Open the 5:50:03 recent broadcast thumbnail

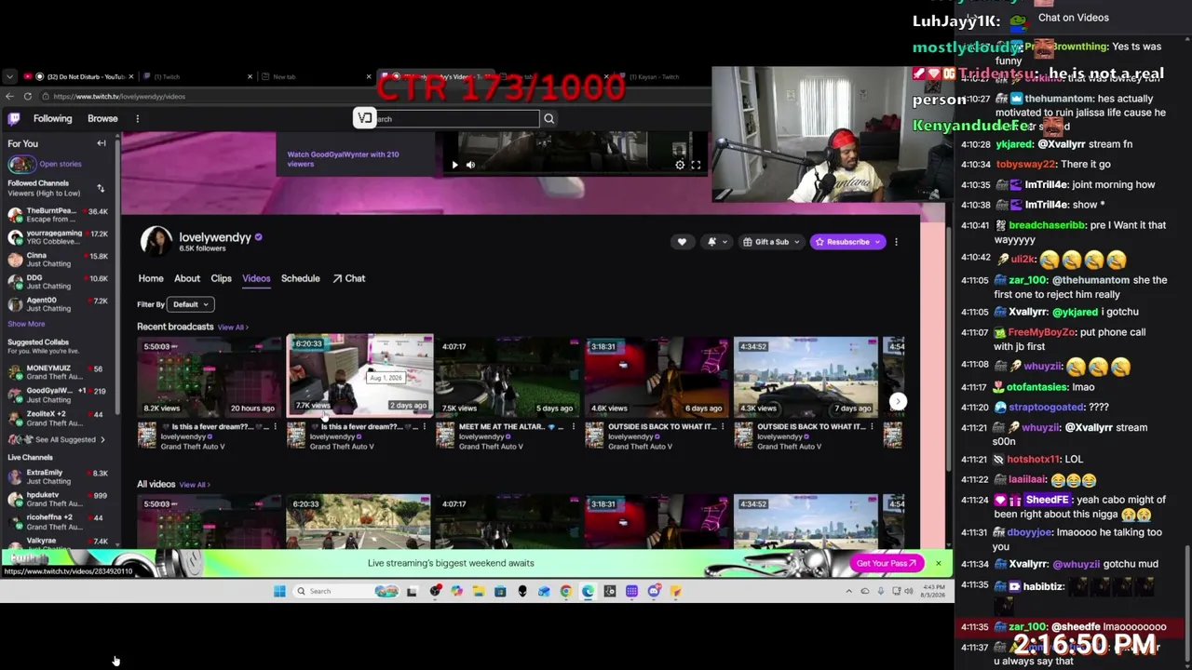[210, 376]
